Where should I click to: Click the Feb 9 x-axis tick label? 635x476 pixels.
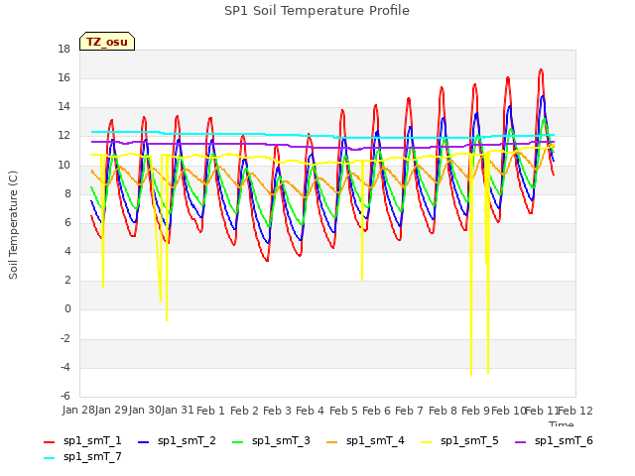(475, 411)
